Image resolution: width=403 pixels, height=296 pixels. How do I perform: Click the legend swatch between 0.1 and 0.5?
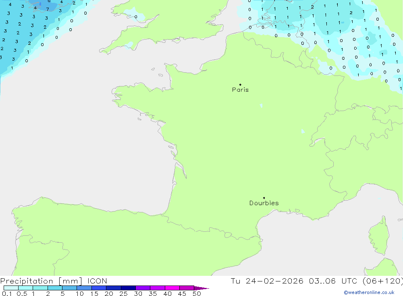pyautogui.click(x=11, y=288)
